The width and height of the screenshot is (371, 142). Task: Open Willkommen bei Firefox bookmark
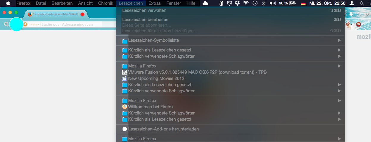pyautogui.click(x=148, y=107)
